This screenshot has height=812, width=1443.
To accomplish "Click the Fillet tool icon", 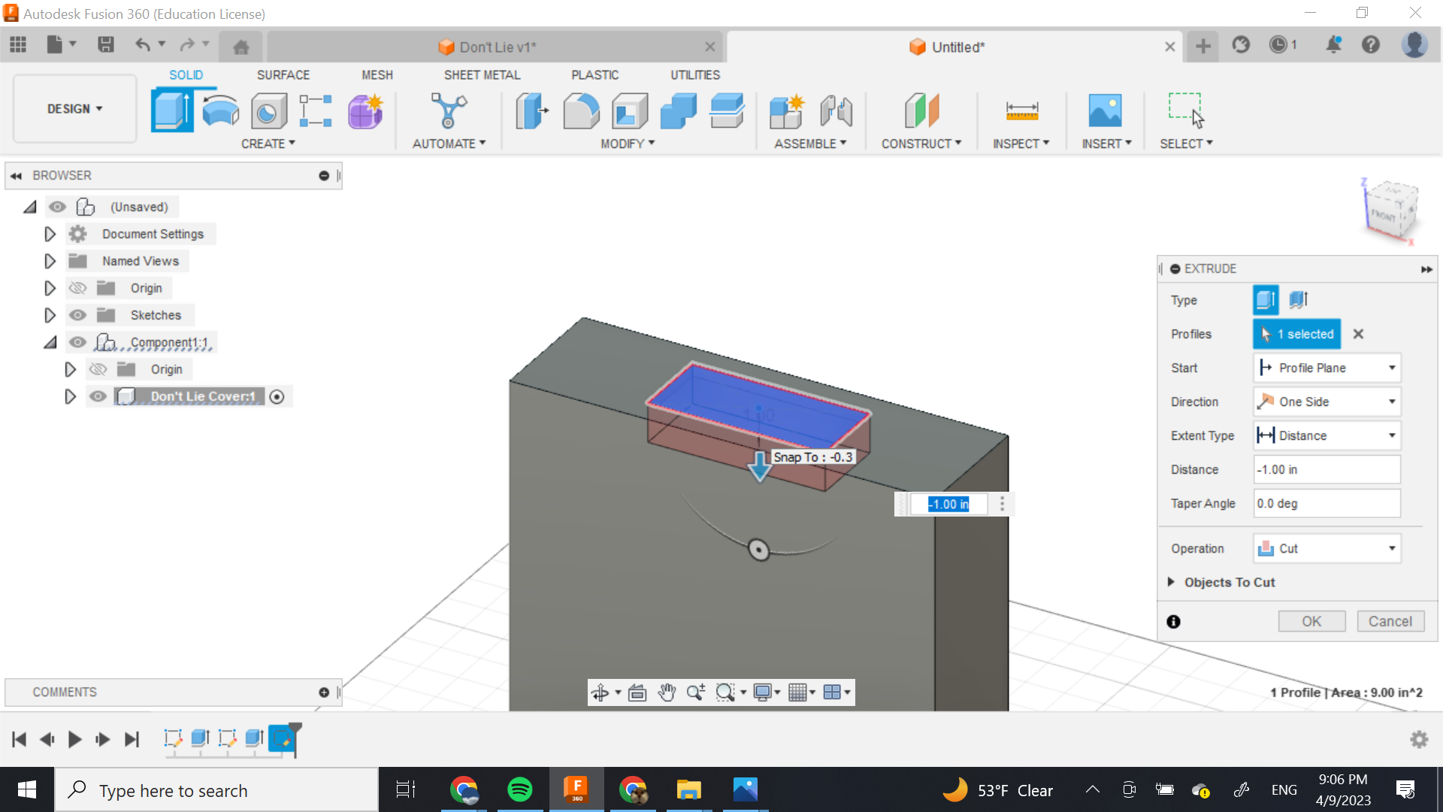I will pos(581,111).
